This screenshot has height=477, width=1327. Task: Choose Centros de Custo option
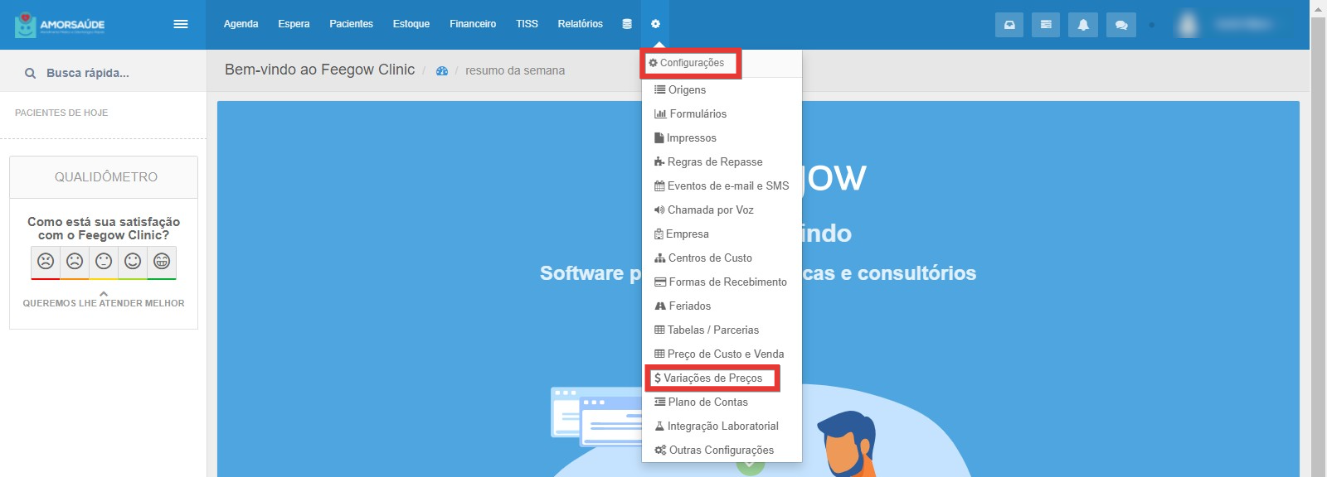tap(722, 258)
